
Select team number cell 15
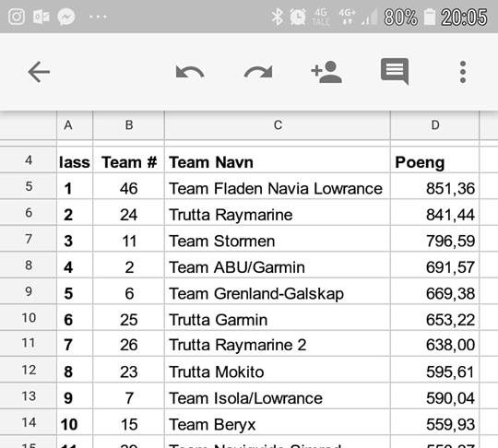128,422
